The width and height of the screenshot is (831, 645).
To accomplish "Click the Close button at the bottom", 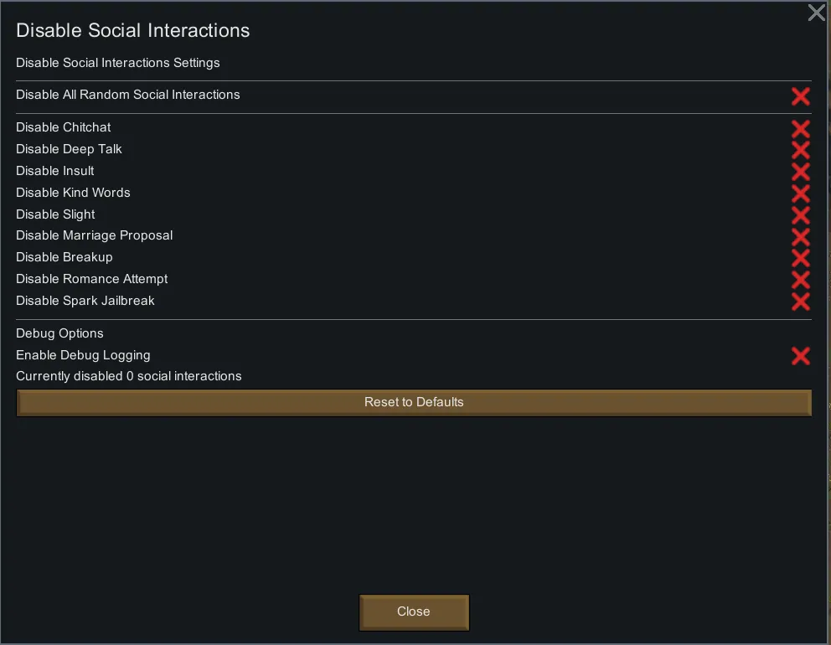I will point(414,611).
